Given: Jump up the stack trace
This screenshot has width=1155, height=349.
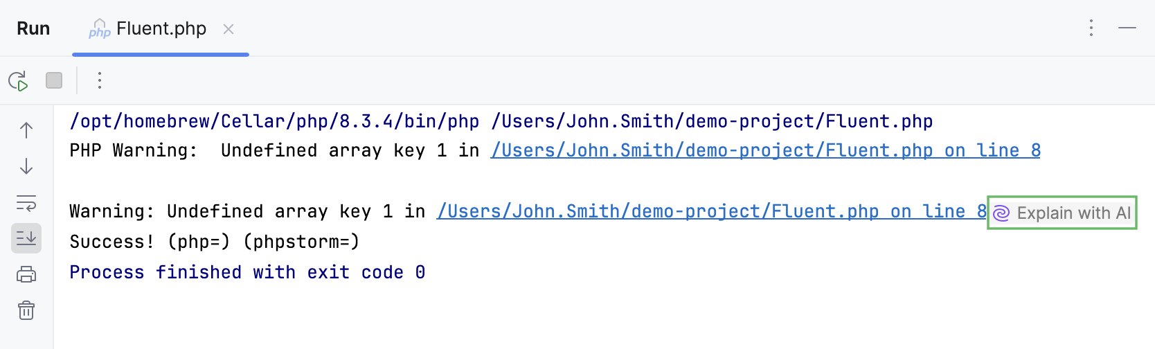Looking at the screenshot, I should 26,130.
